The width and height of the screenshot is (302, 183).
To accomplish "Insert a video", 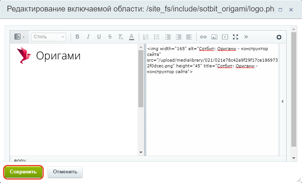I will coord(225,37).
